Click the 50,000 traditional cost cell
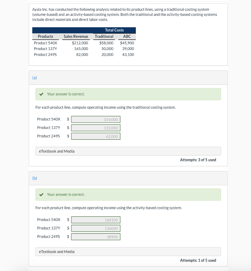This screenshot has width=251, height=271. (x=107, y=49)
